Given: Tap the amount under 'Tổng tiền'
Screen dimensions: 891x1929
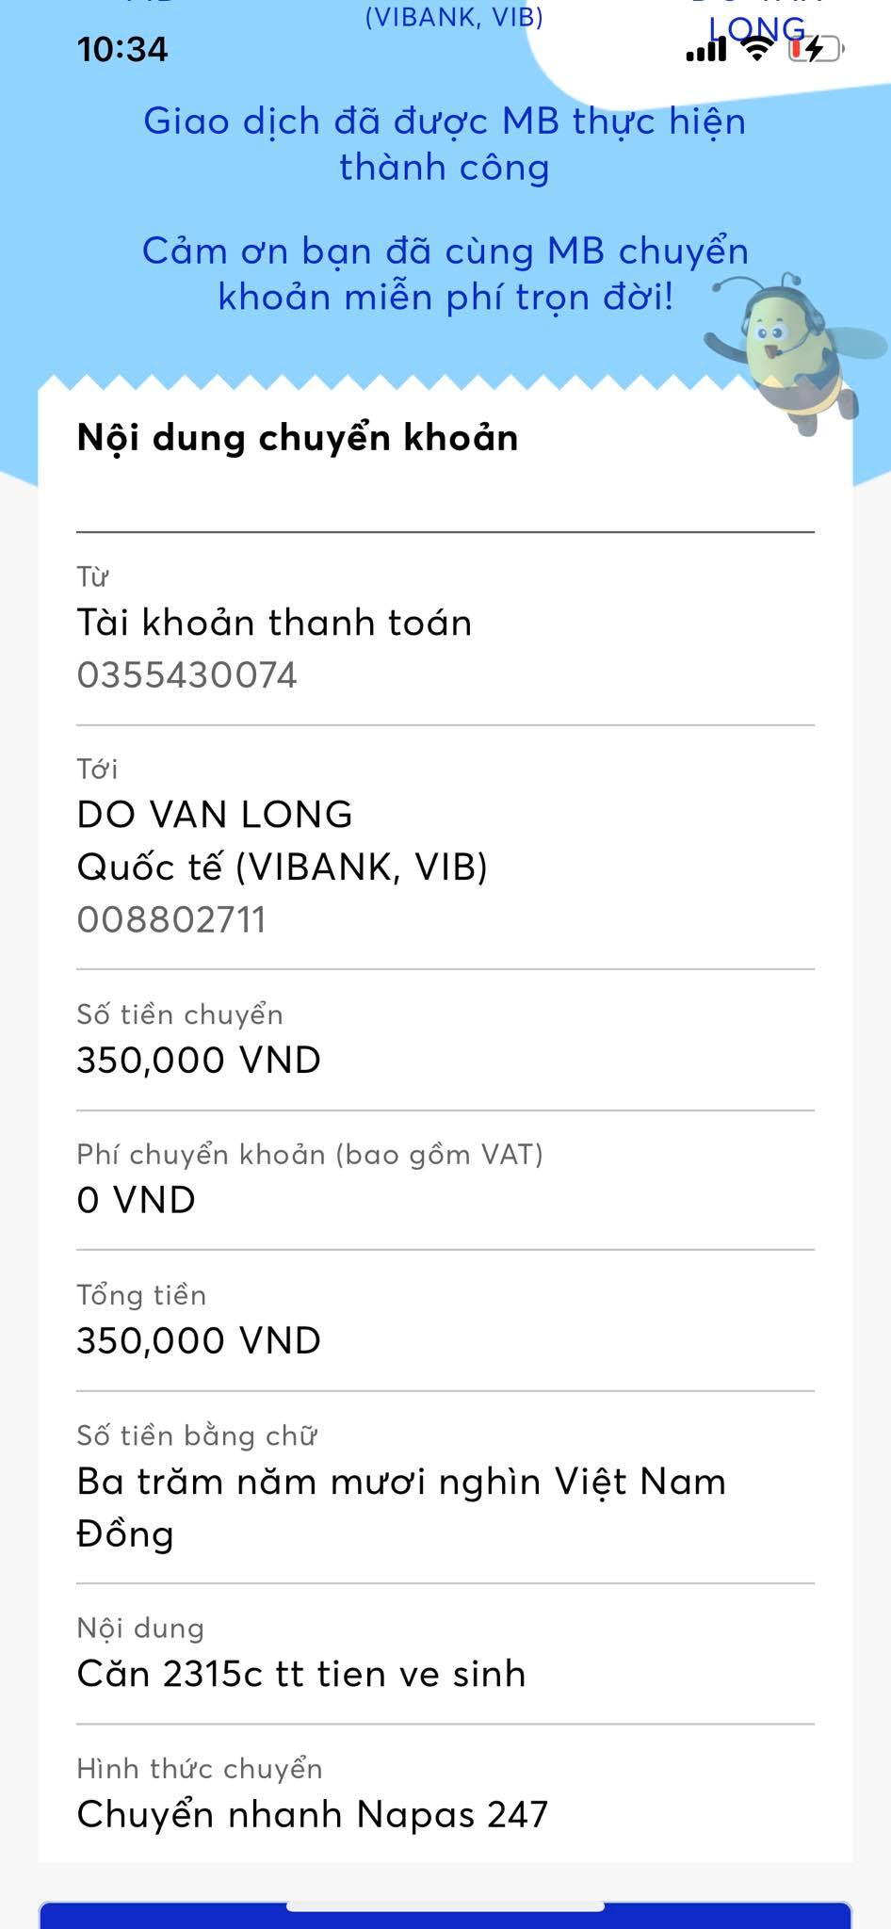Looking at the screenshot, I should pos(199,1340).
